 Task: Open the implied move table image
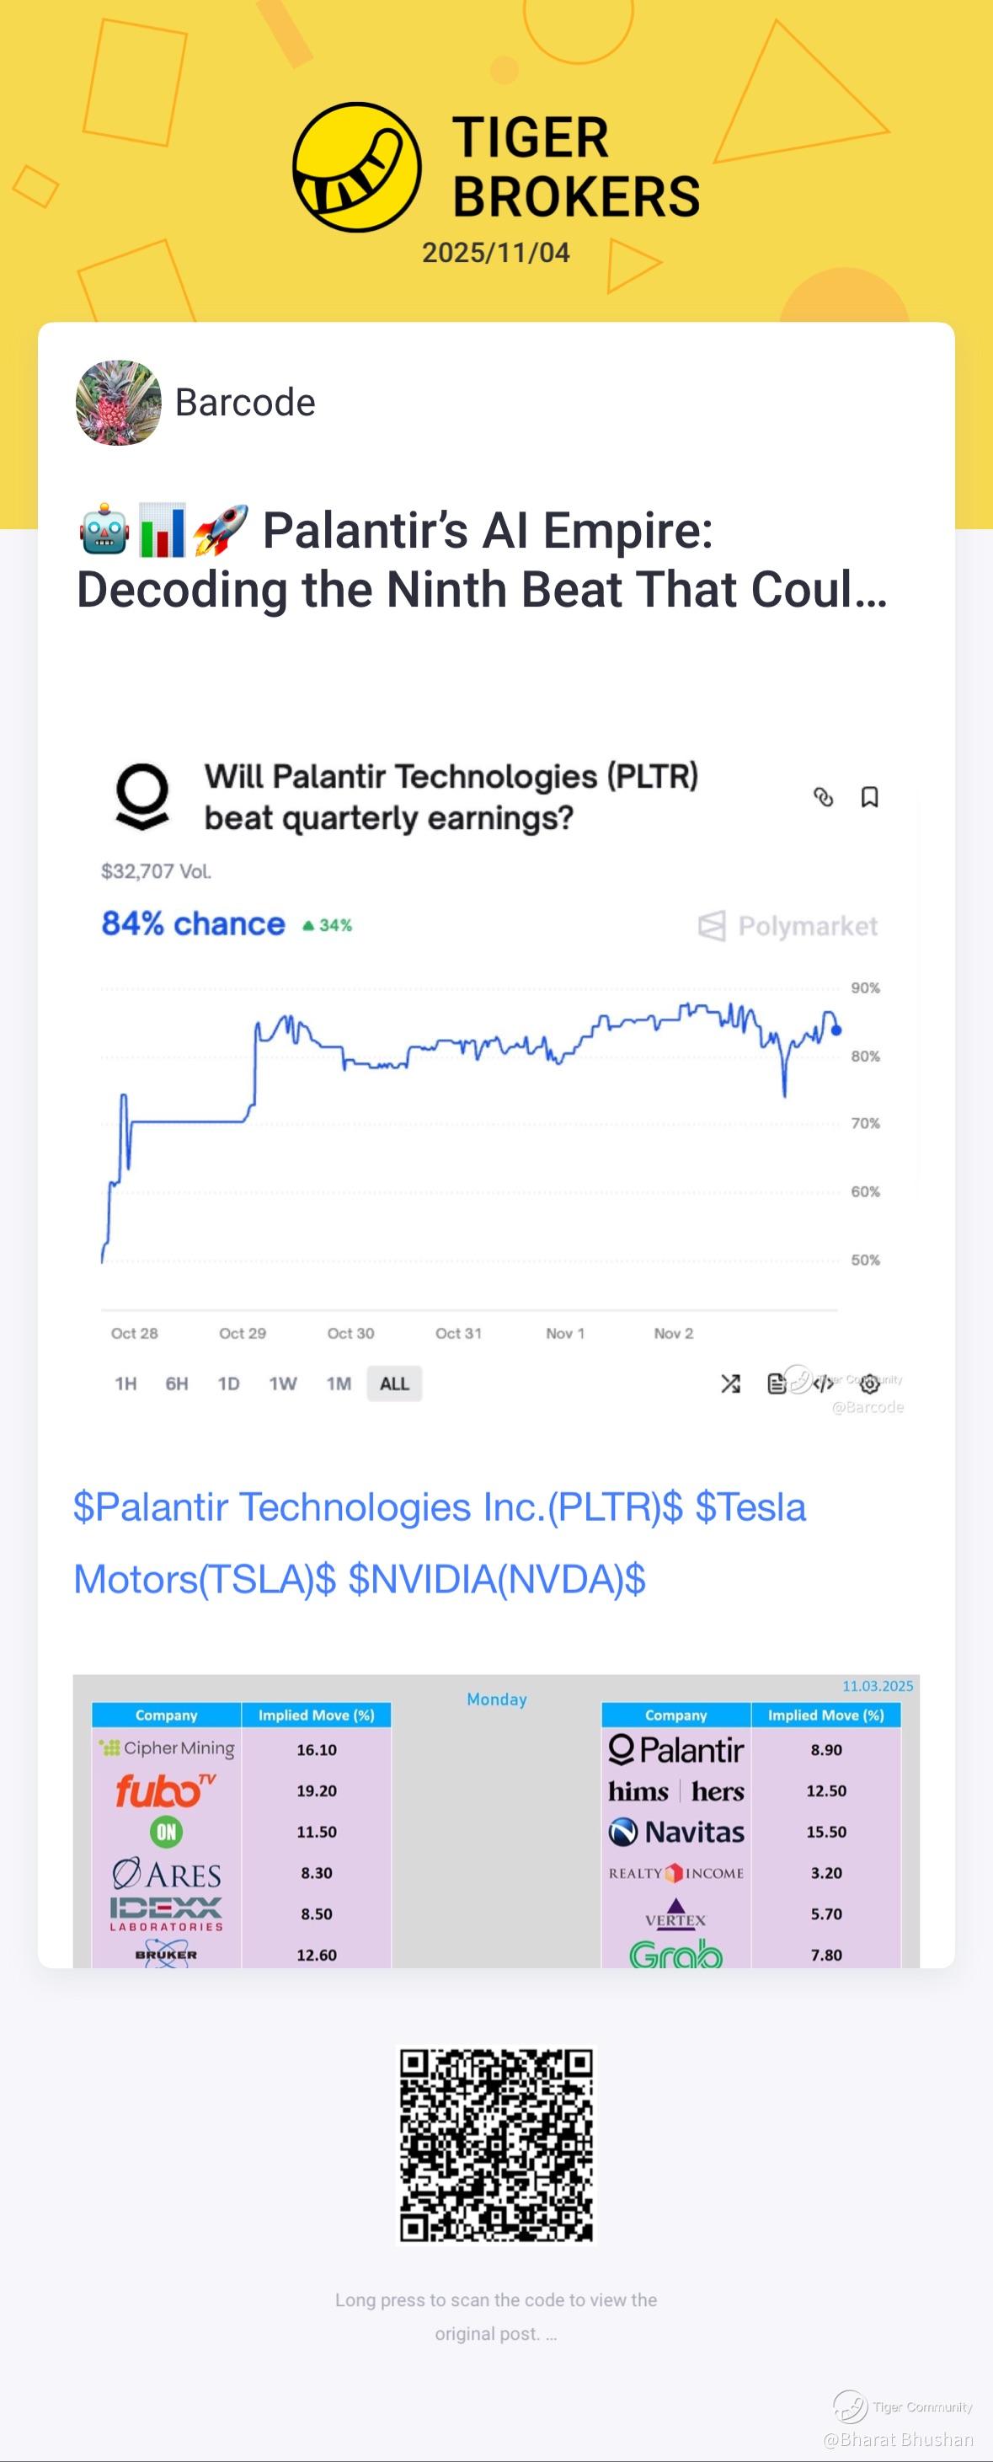tap(496, 1821)
